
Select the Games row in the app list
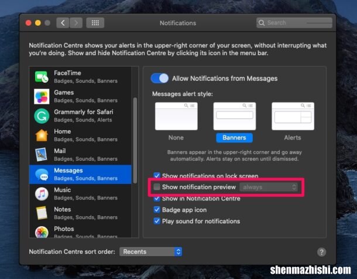click(x=80, y=96)
